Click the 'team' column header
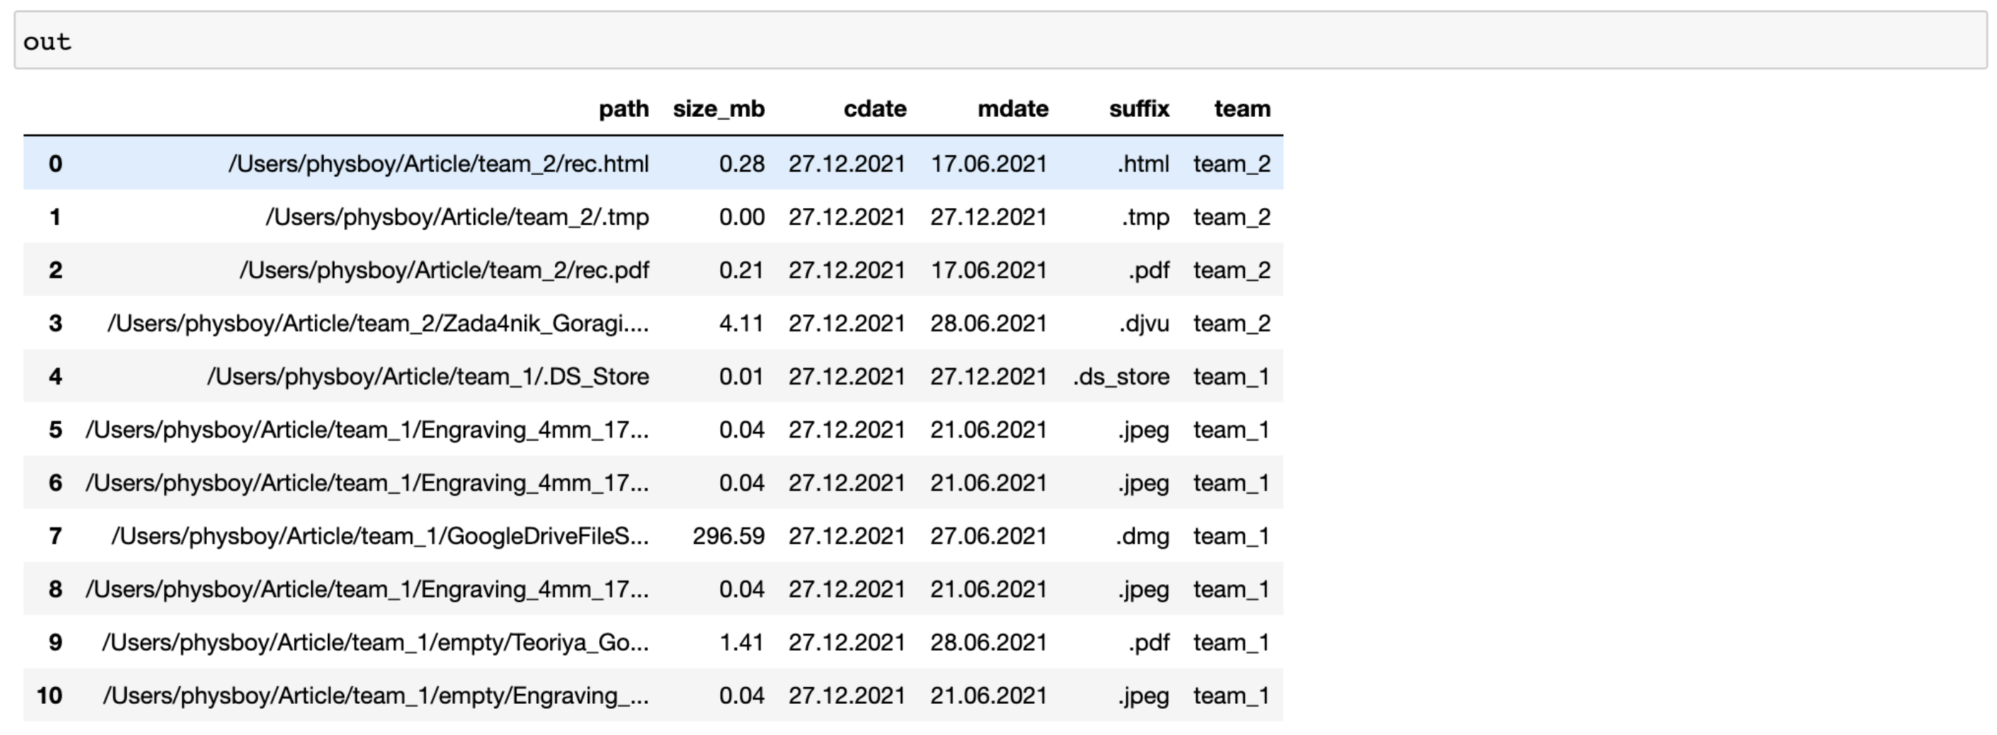This screenshot has height=735, width=1997. [x=1242, y=108]
